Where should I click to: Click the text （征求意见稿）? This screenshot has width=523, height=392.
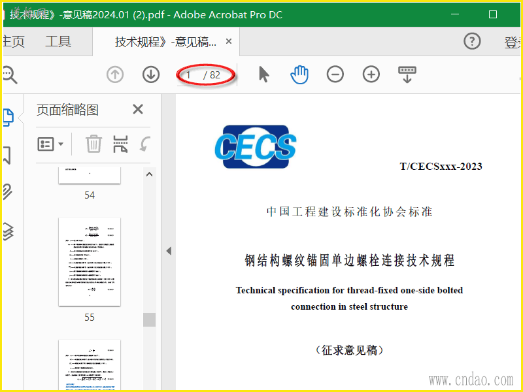(x=349, y=350)
